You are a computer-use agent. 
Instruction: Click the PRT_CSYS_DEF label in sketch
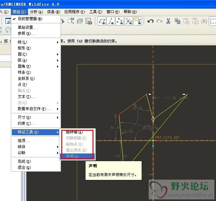pyautogui.click(x=168, y=138)
